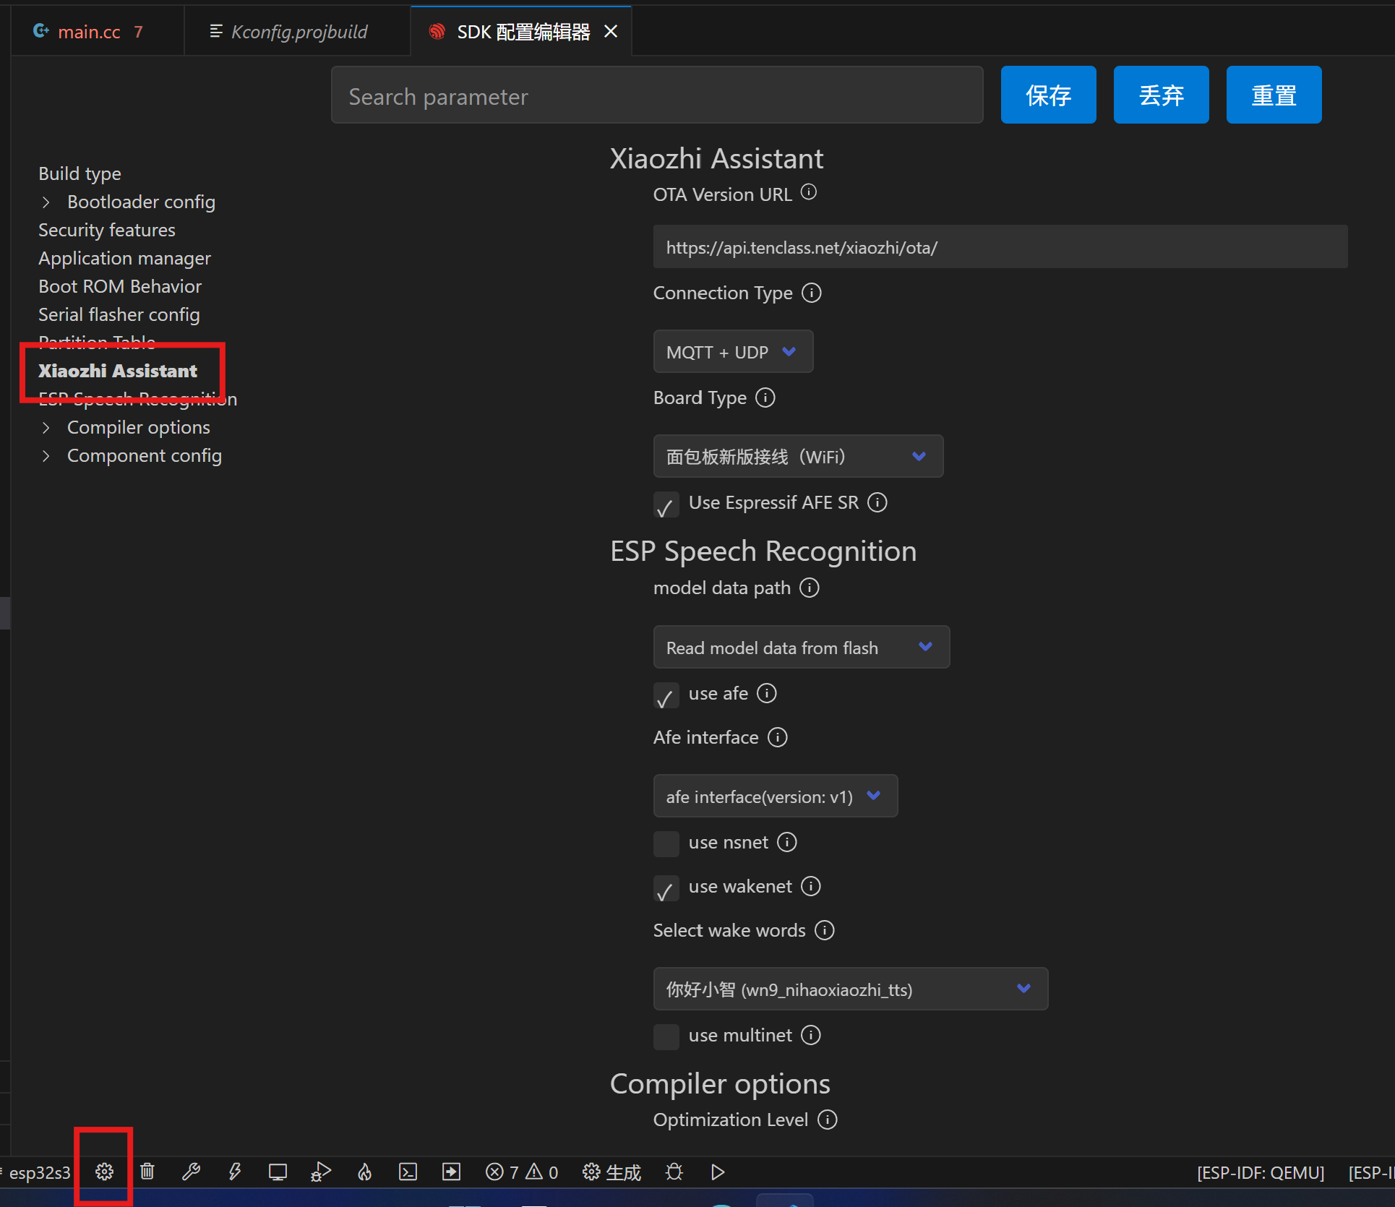Enable the use multinet checkbox

coord(666,1036)
